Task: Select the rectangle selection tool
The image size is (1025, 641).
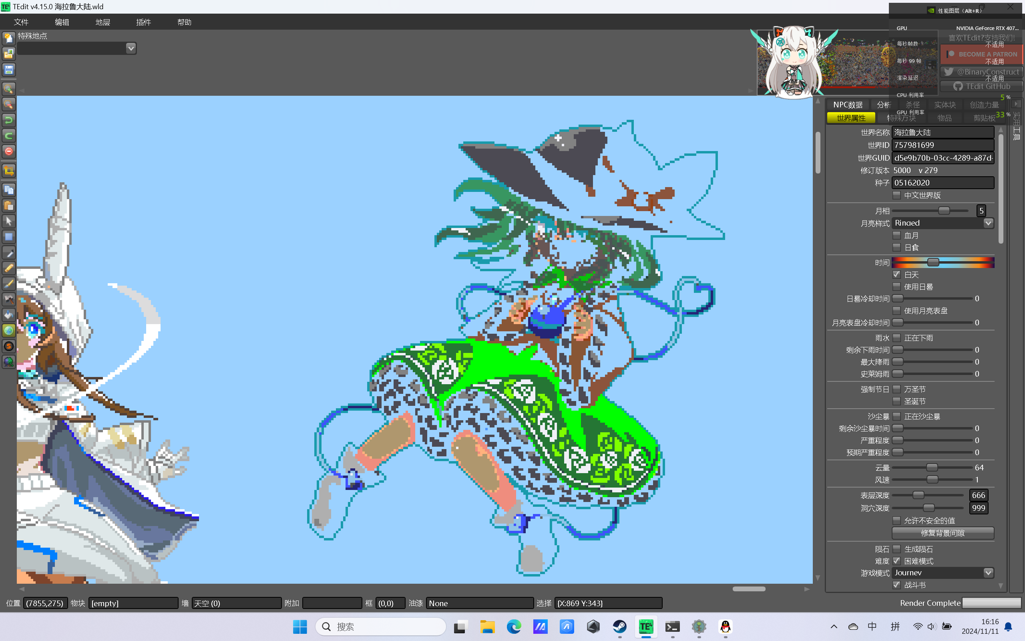Action: point(8,237)
